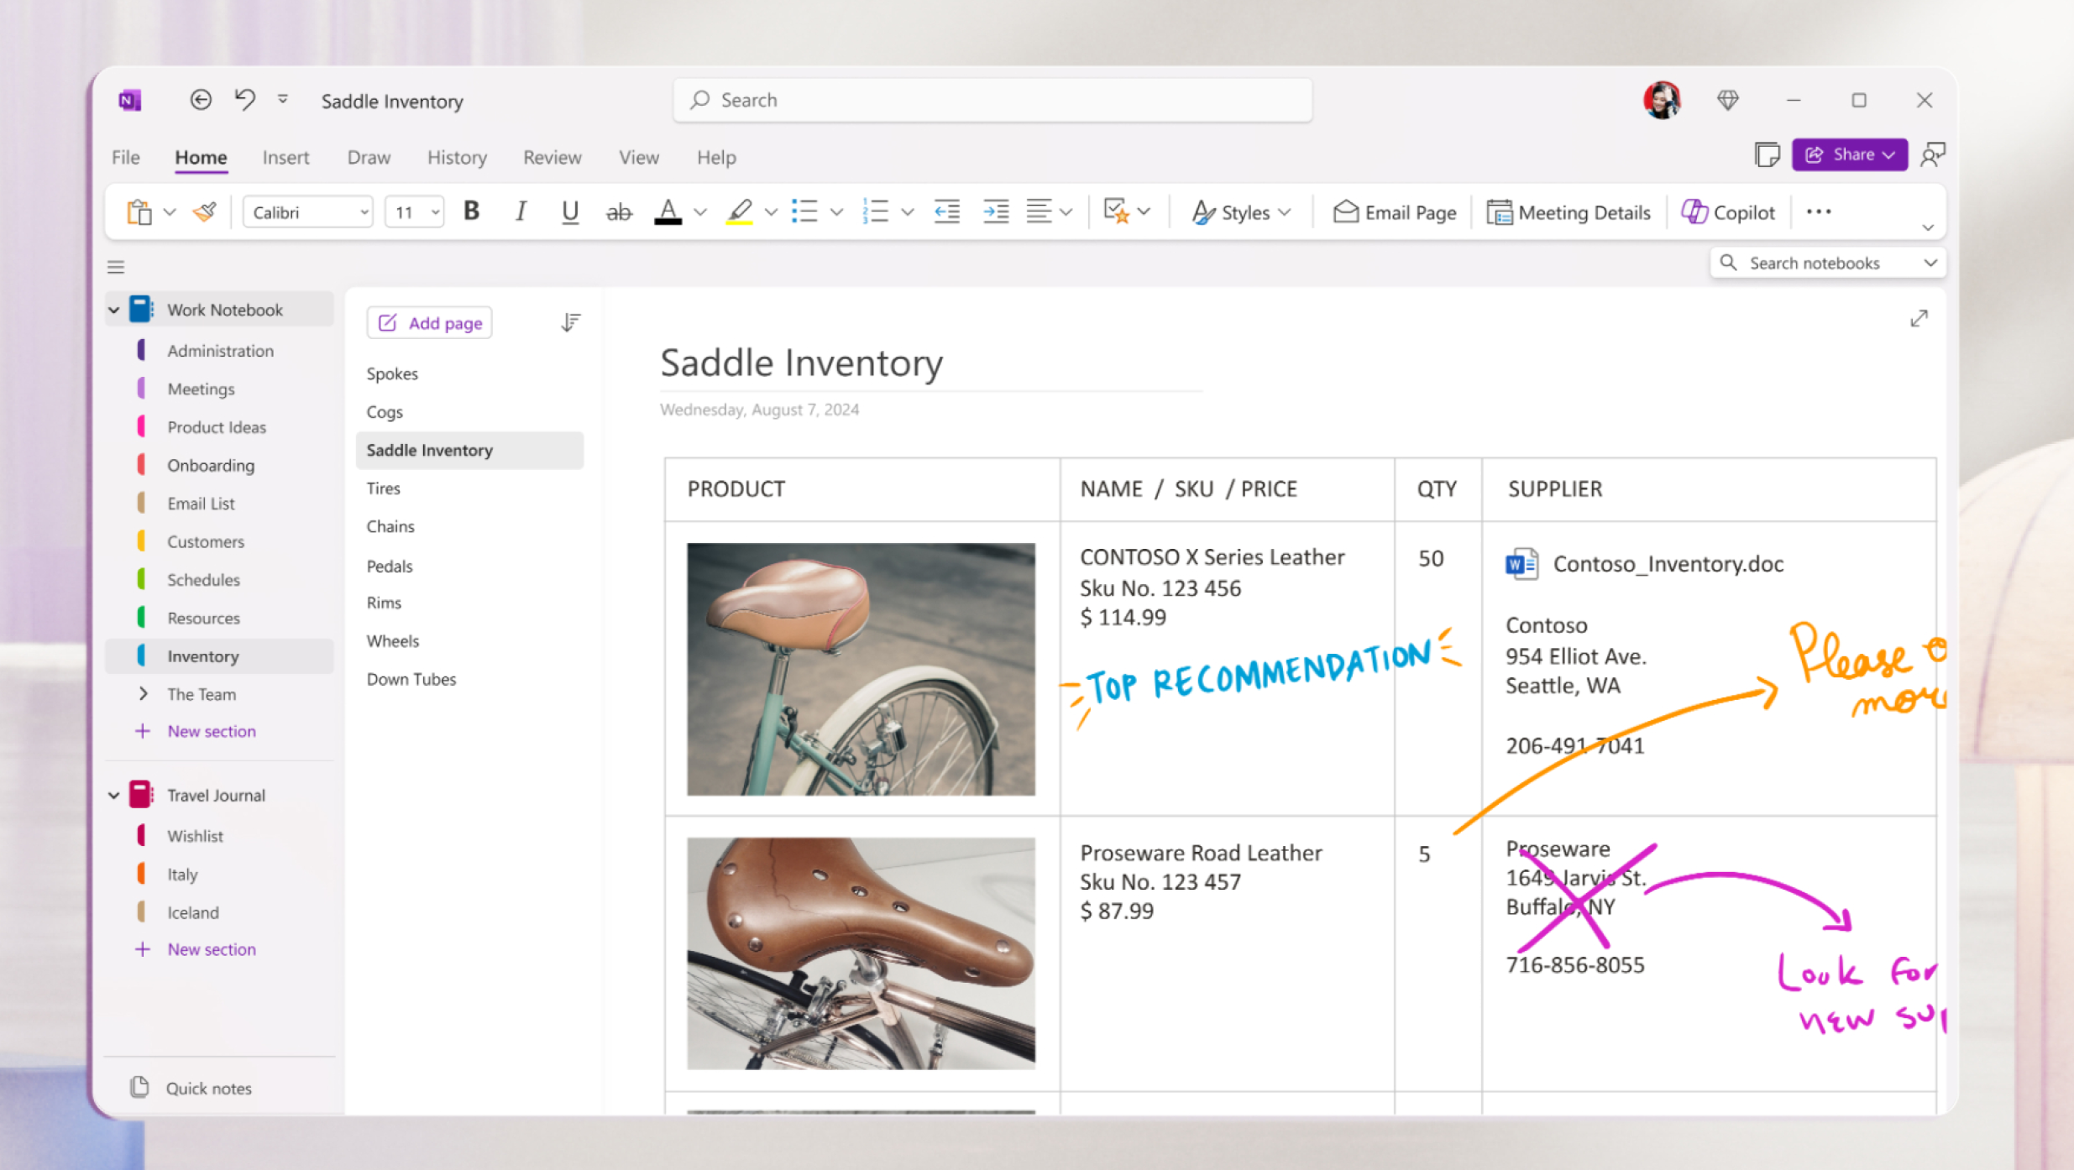Viewport: 2074px width, 1170px height.
Task: Click the Back arrow icon
Action: 201,101
